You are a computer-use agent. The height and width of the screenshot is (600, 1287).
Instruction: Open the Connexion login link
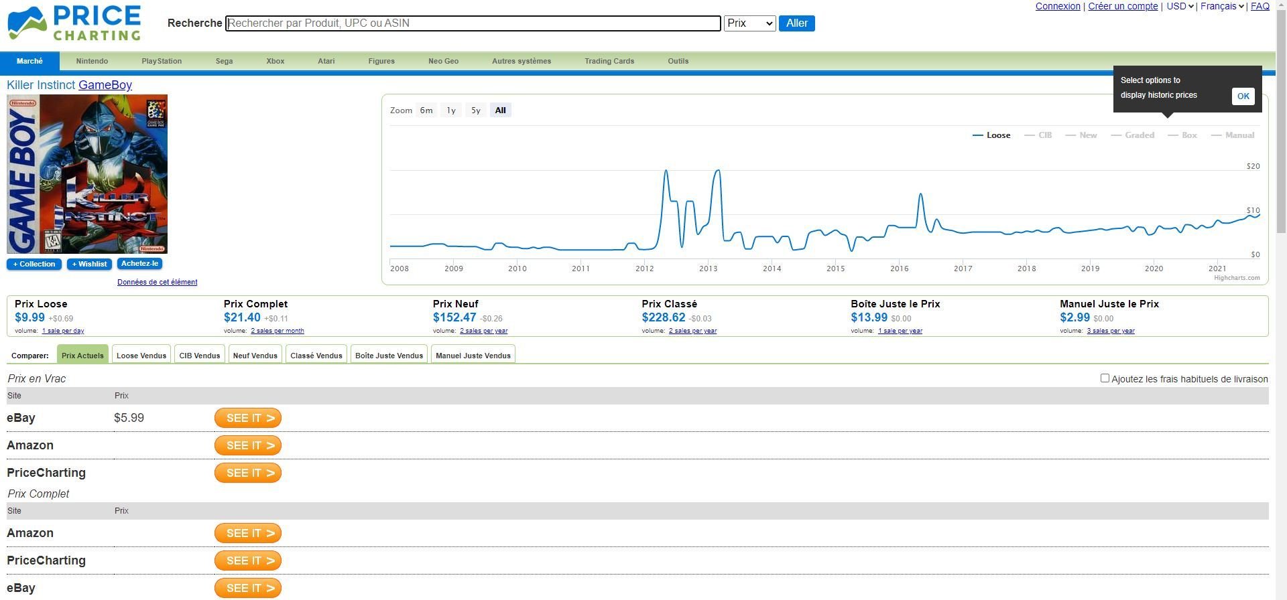(x=1057, y=7)
